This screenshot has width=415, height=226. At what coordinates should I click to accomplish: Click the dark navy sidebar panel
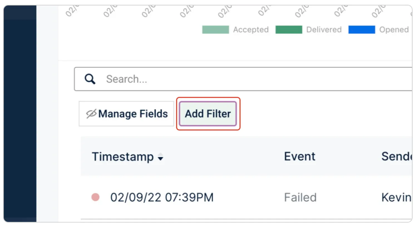20,114
